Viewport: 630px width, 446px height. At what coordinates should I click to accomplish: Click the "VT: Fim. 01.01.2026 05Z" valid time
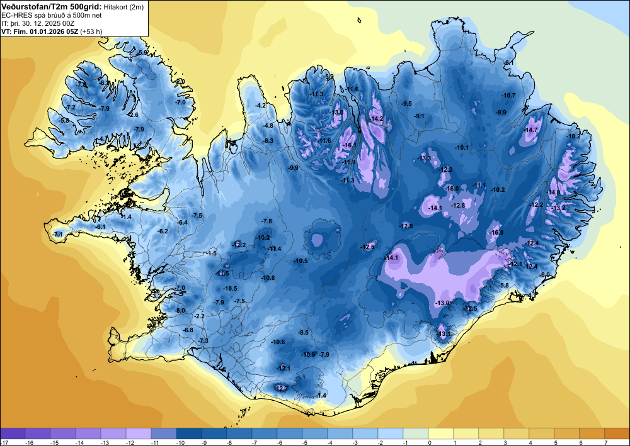click(40, 31)
